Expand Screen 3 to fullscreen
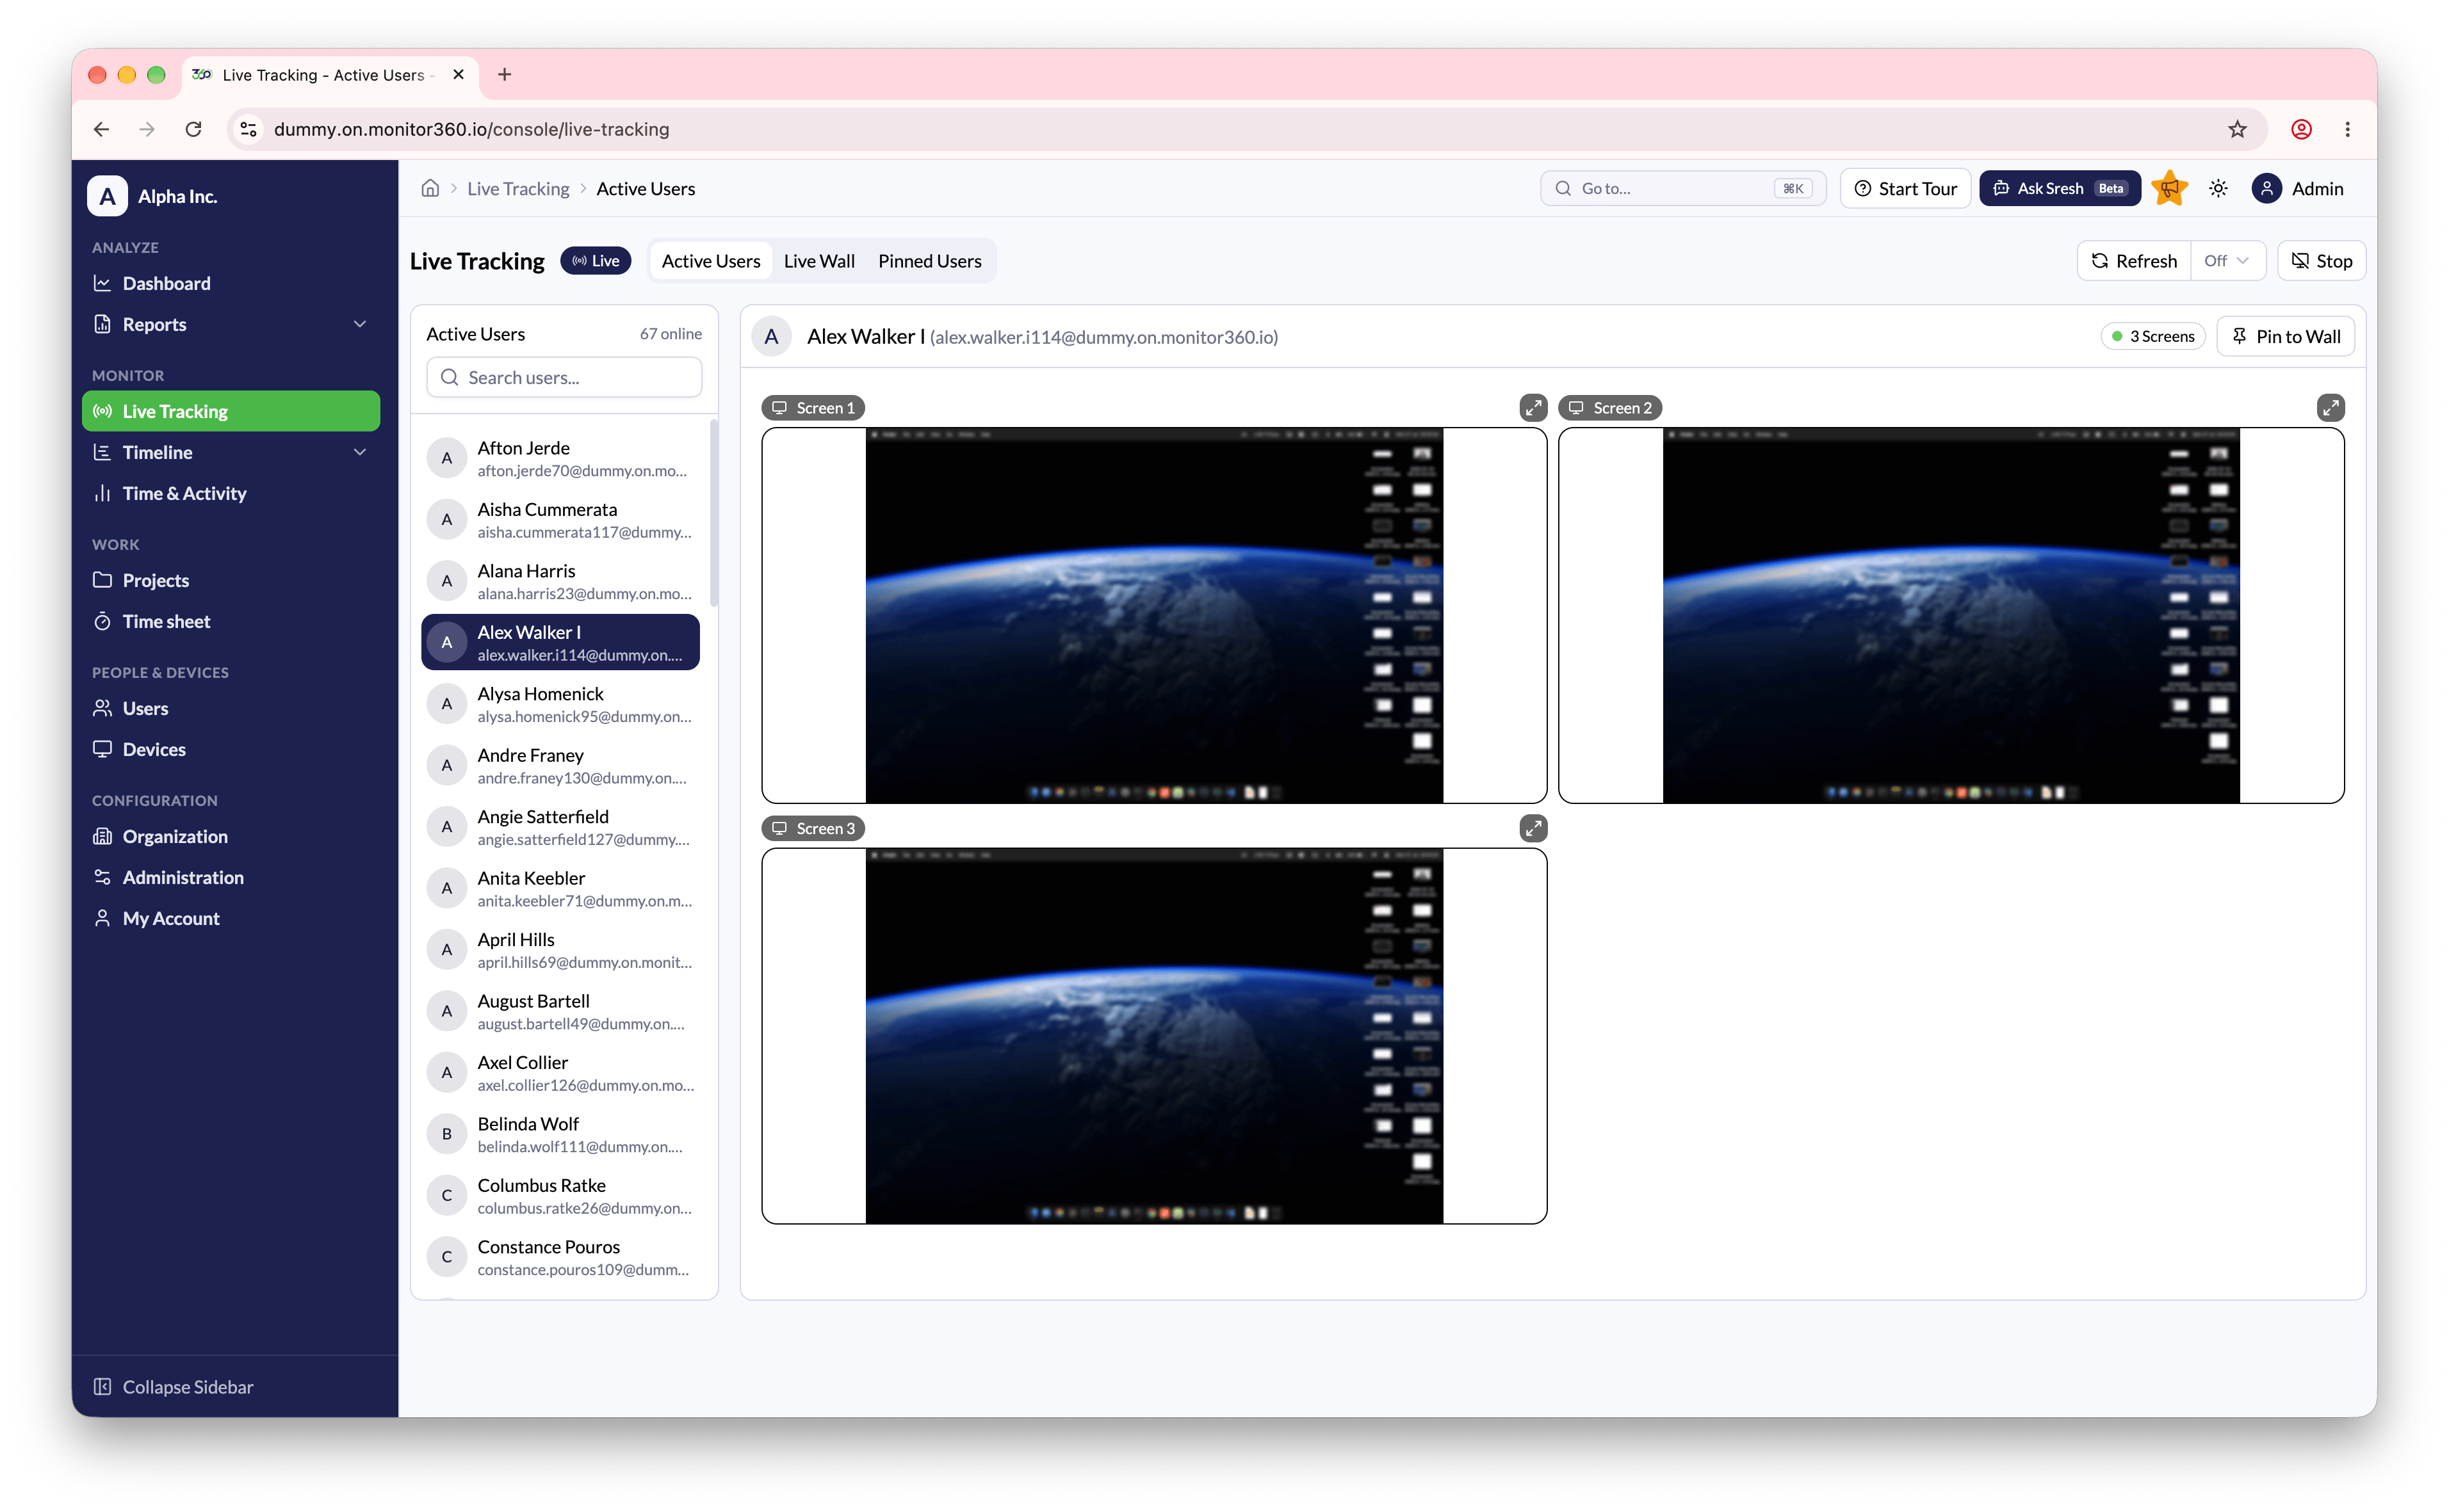The image size is (2449, 1512). [x=1533, y=828]
